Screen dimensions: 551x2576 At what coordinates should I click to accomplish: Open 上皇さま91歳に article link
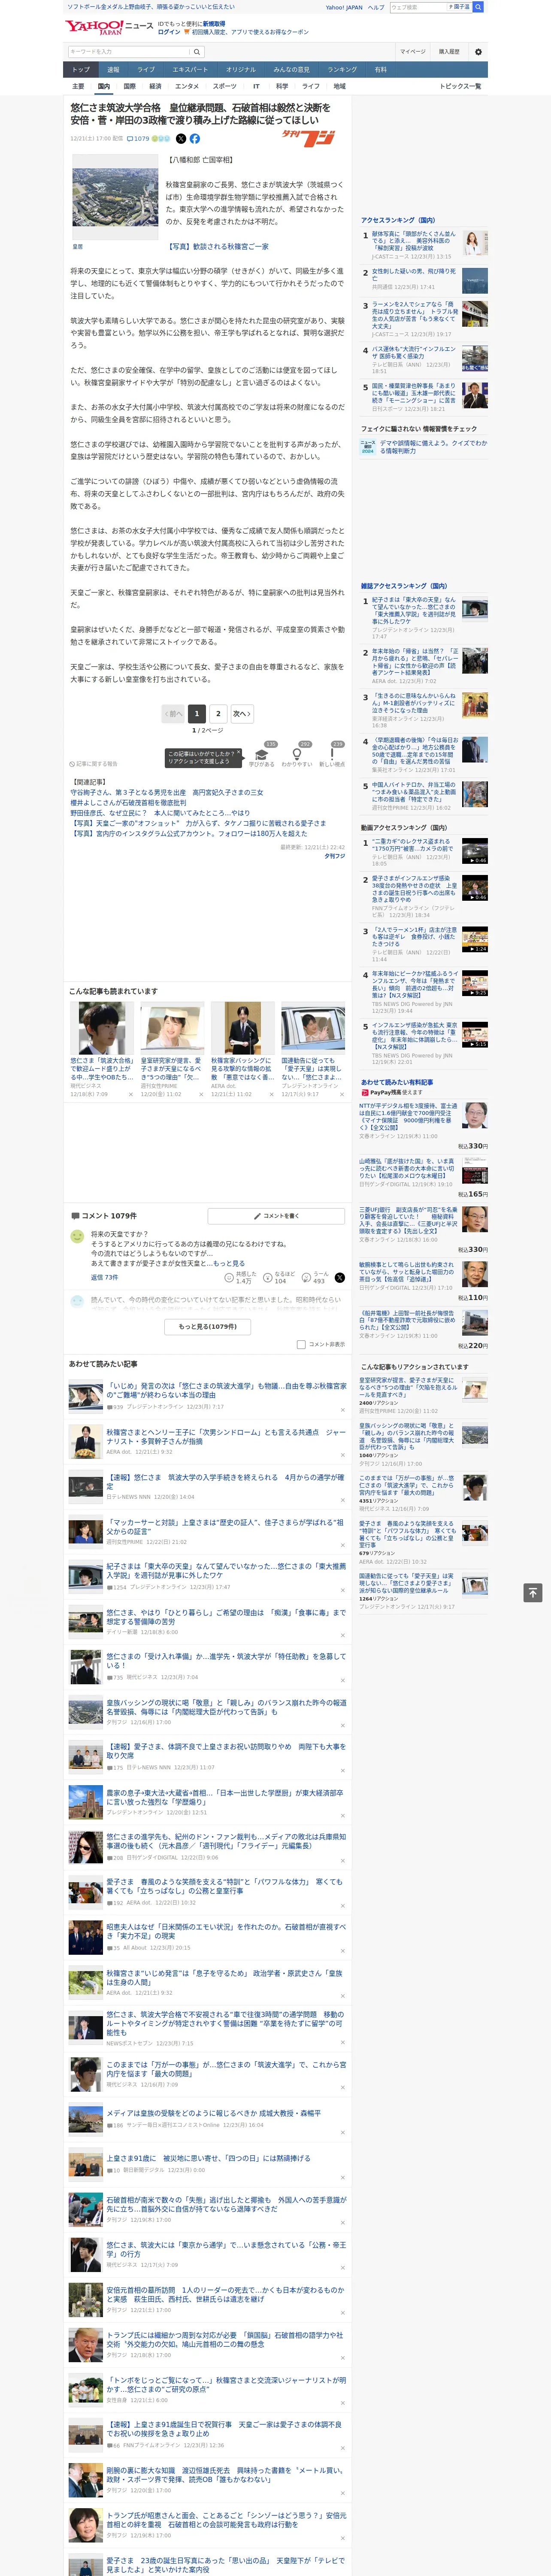click(208, 2157)
